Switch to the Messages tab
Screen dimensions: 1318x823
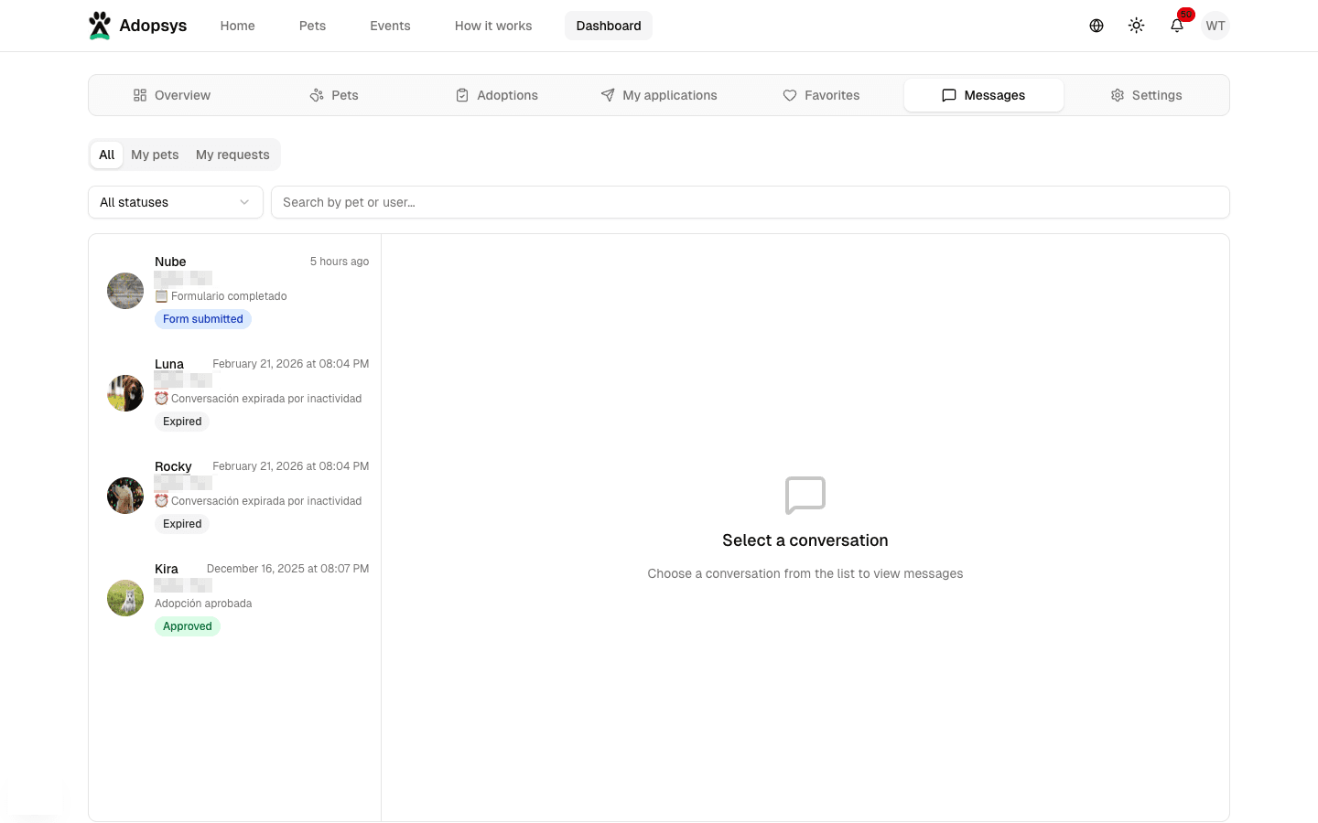coord(984,94)
